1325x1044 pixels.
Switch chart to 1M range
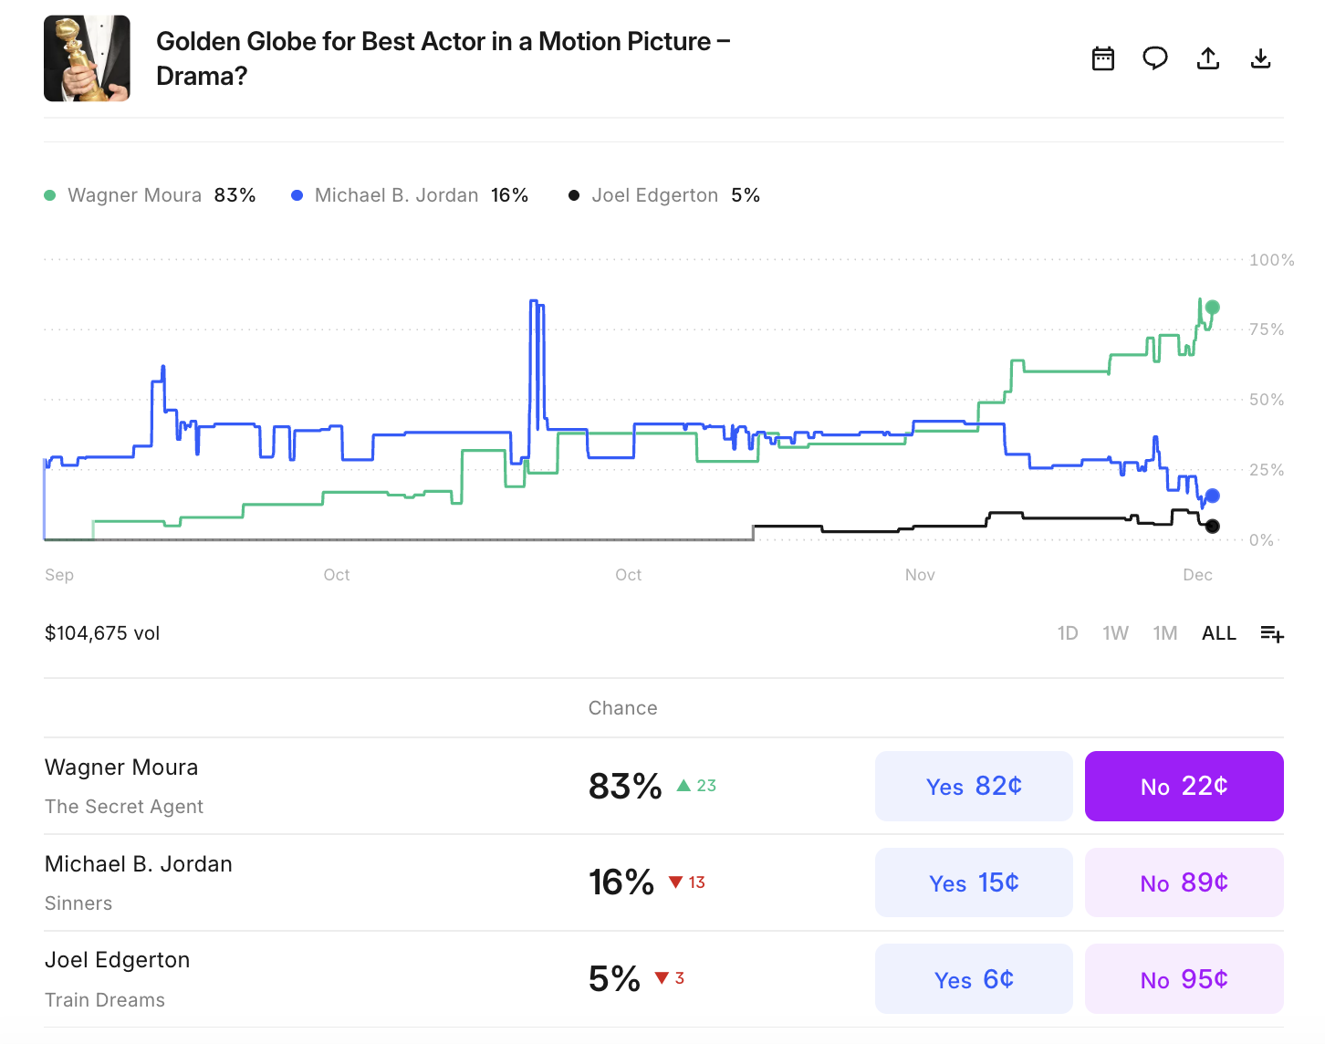(1165, 633)
